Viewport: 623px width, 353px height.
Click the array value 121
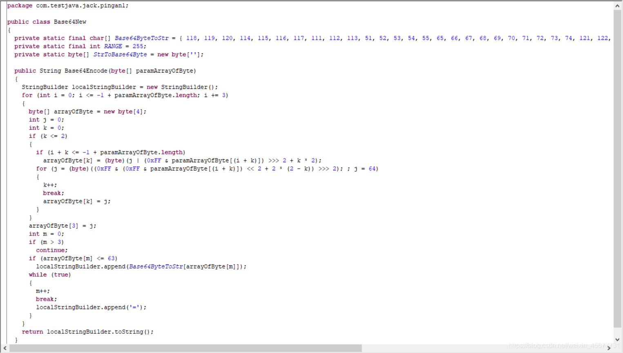(x=585, y=38)
